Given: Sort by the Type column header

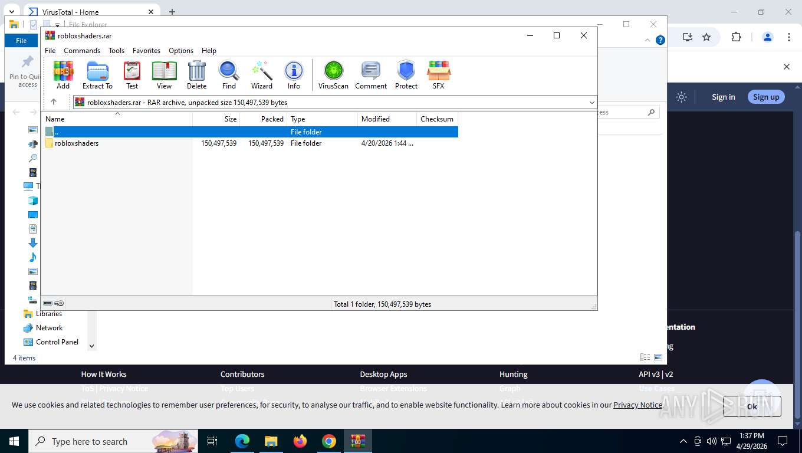Looking at the screenshot, I should pyautogui.click(x=323, y=119).
